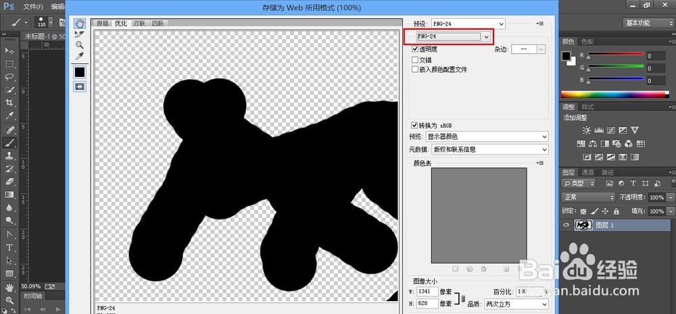Toggle the 透明度 transparency checkbox
Viewport: 676px width, 314px height.
(x=415, y=49)
